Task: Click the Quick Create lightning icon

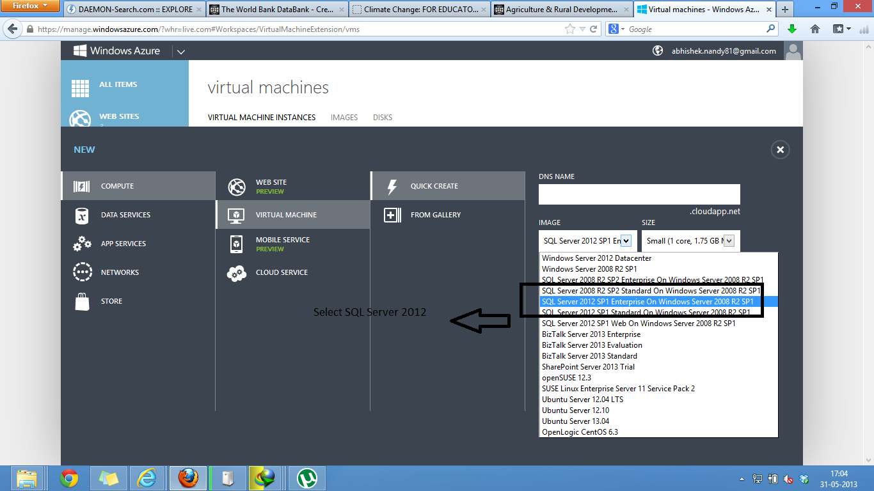Action: (x=392, y=186)
